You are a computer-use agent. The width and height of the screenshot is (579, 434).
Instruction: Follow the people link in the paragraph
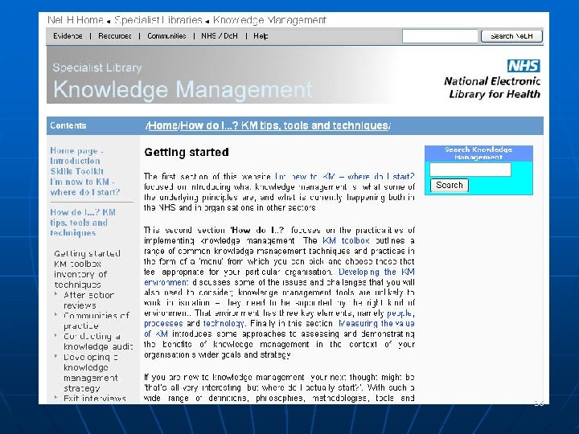(x=399, y=313)
